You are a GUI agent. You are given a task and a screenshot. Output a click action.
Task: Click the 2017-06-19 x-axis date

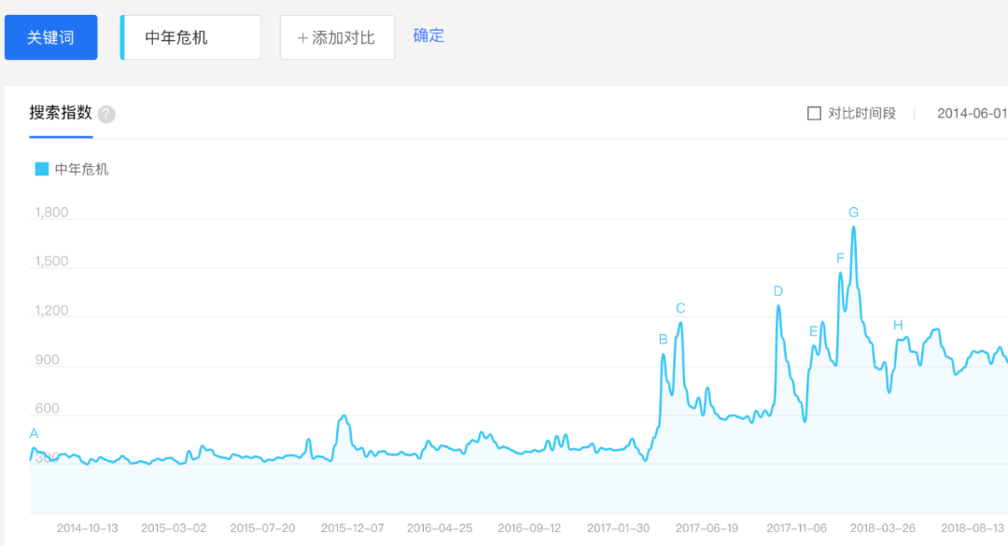707,528
